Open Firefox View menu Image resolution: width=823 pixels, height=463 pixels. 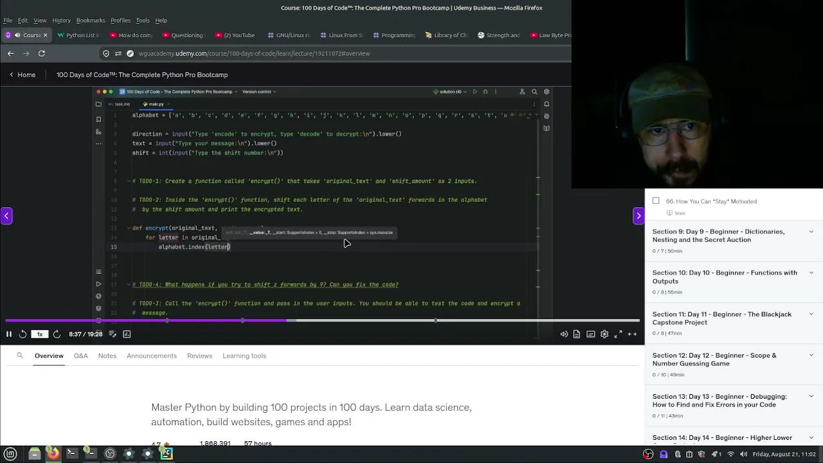pos(40,21)
